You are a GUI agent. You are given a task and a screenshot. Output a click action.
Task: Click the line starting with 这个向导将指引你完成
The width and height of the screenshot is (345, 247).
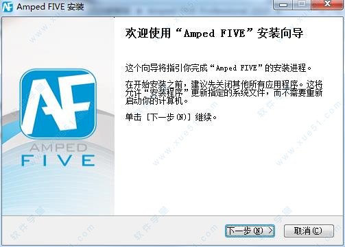(218, 68)
